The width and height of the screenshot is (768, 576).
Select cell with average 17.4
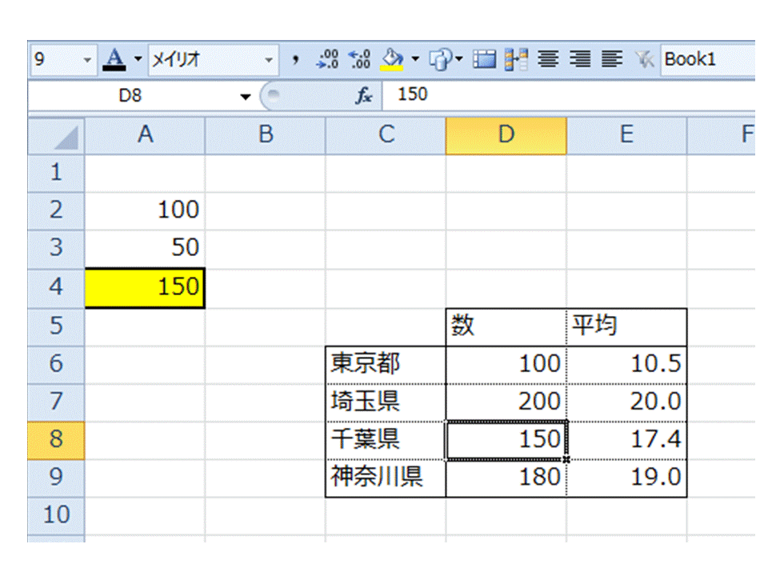click(x=627, y=440)
